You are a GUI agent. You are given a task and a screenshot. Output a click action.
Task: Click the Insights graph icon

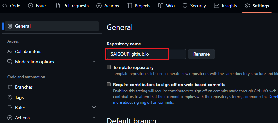pyautogui.click(x=217, y=6)
